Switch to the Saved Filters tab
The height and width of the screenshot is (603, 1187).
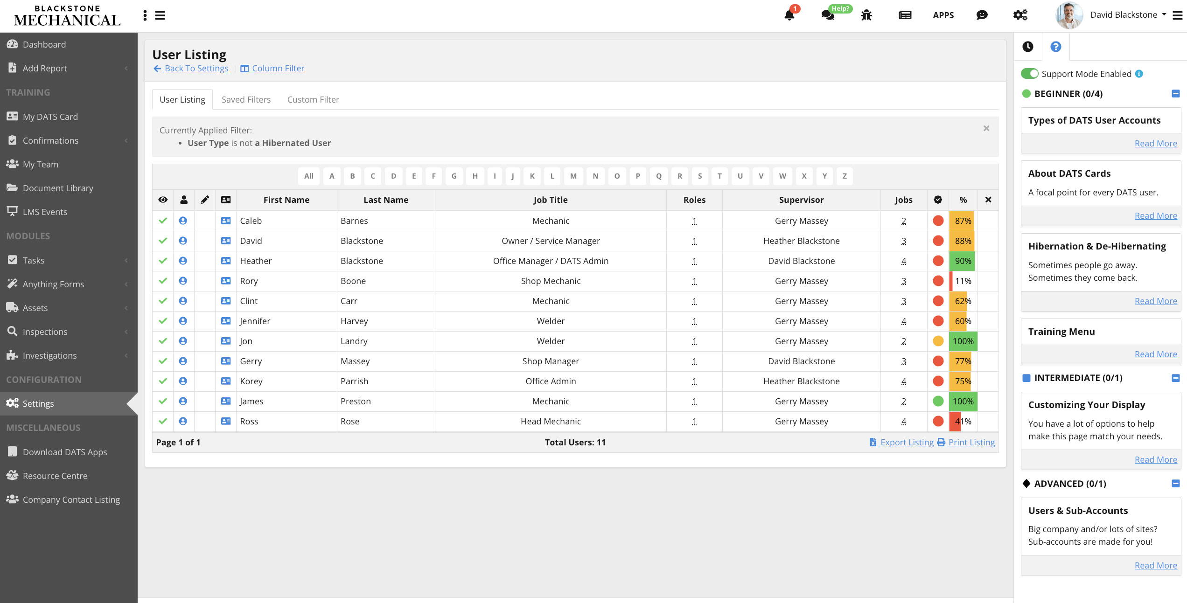point(246,99)
